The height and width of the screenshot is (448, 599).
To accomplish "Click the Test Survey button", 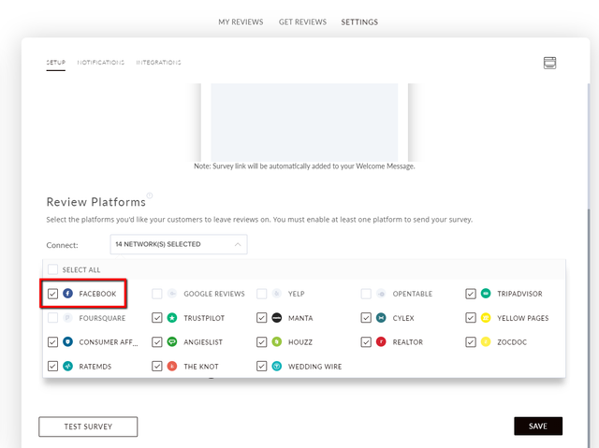I will coord(88,426).
